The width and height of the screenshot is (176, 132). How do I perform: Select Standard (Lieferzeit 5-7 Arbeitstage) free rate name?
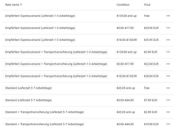pyautogui.click(x=28, y=88)
